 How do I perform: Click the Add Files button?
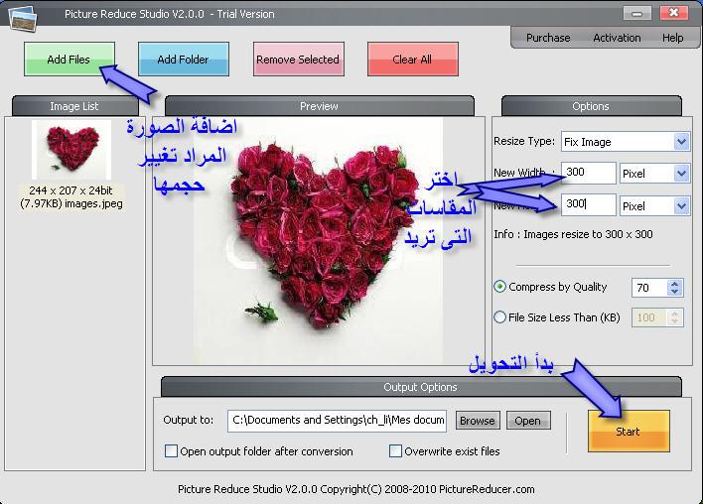(x=70, y=60)
